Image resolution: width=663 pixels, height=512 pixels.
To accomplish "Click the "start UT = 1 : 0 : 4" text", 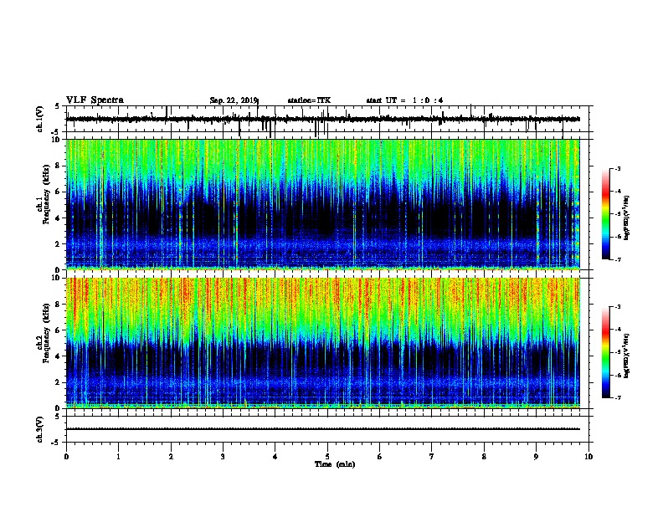I will [404, 100].
